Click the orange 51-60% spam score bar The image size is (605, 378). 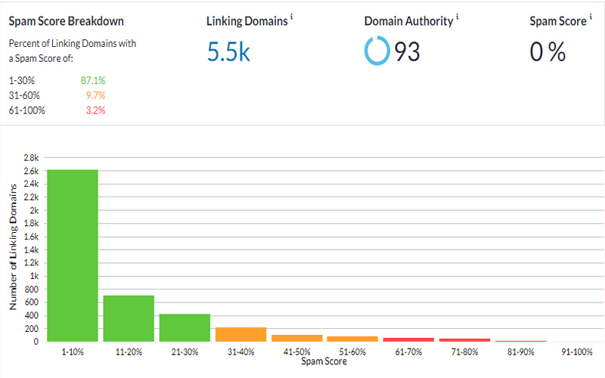pos(352,339)
